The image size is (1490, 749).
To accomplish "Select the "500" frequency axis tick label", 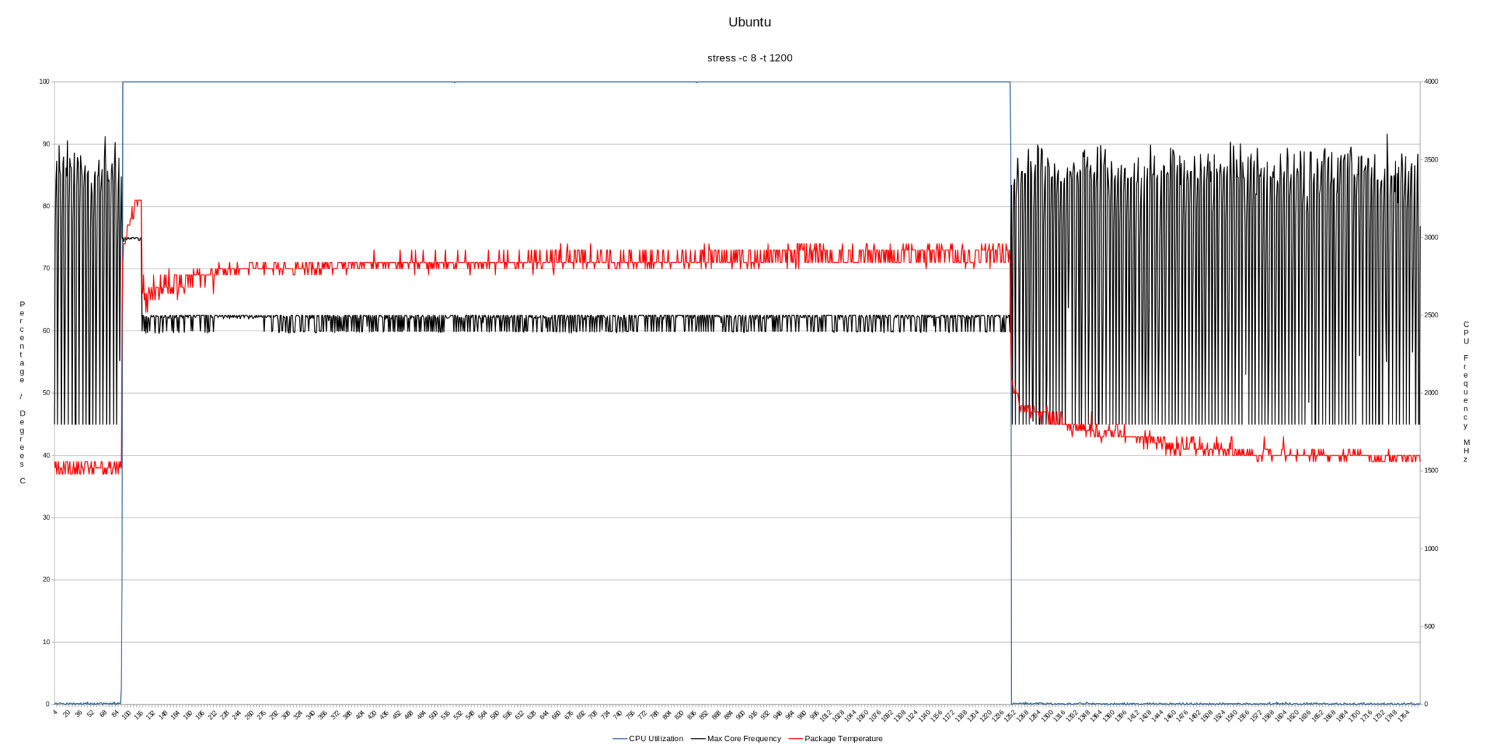I will pyautogui.click(x=1429, y=626).
